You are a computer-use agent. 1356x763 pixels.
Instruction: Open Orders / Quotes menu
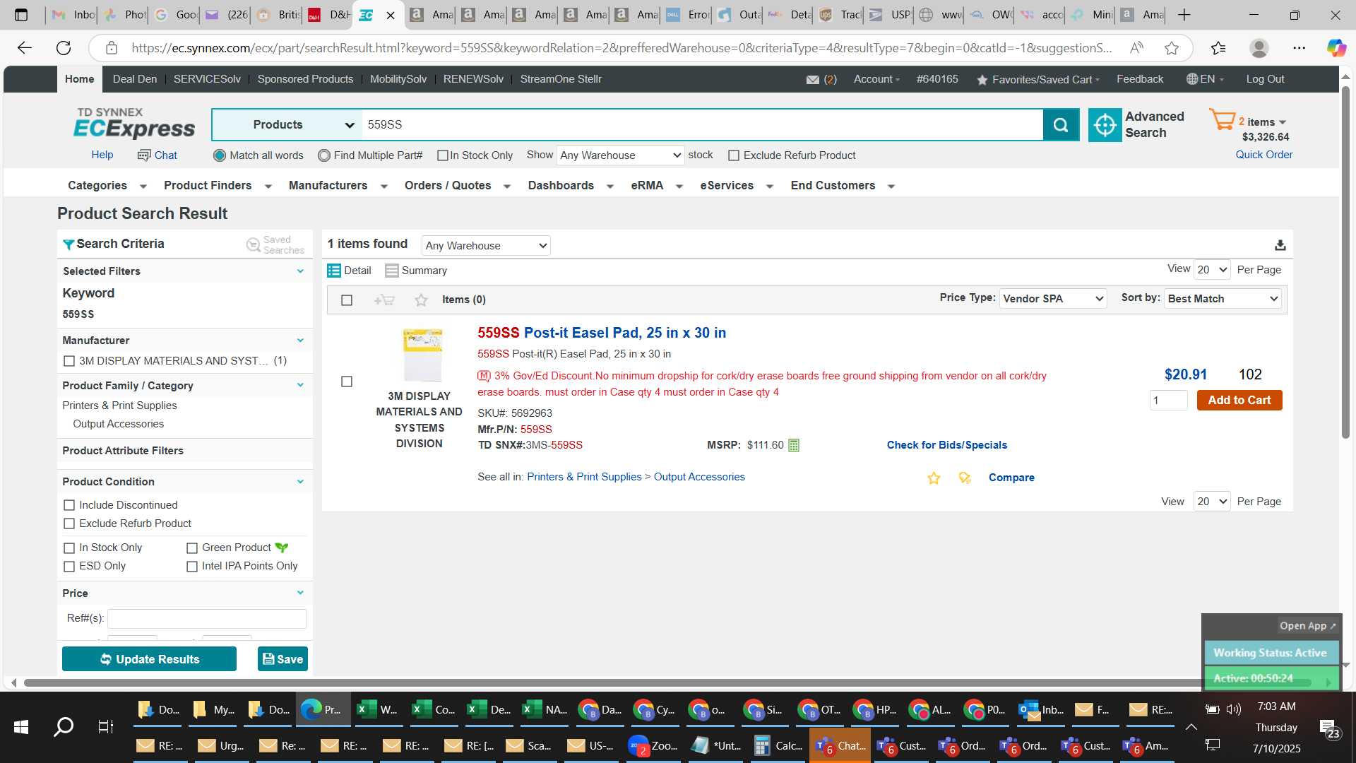[x=458, y=186]
